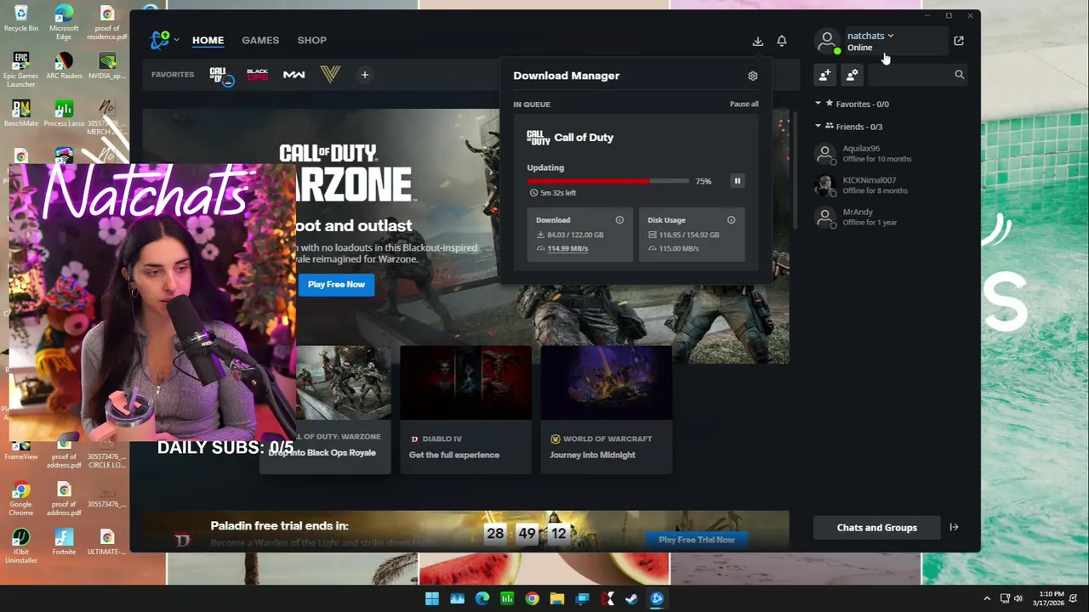Pop out the social panel window

(959, 41)
